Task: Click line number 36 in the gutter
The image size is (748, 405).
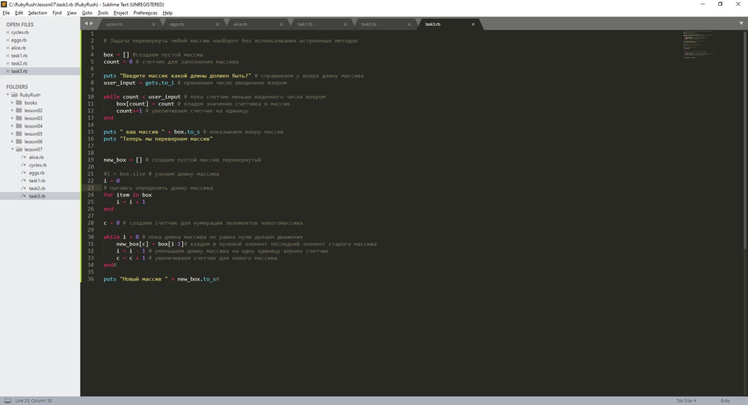Action: tap(91, 279)
